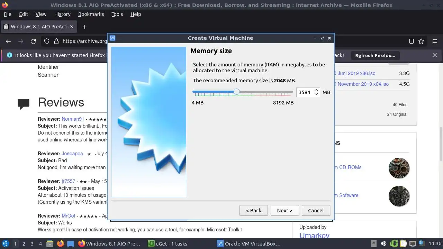This screenshot has width=443, height=249.
Task: Open the Firefox Edit menu
Action: pos(24,14)
